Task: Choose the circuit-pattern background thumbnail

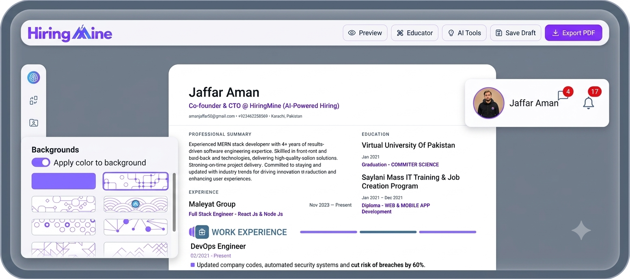Action: (136, 181)
